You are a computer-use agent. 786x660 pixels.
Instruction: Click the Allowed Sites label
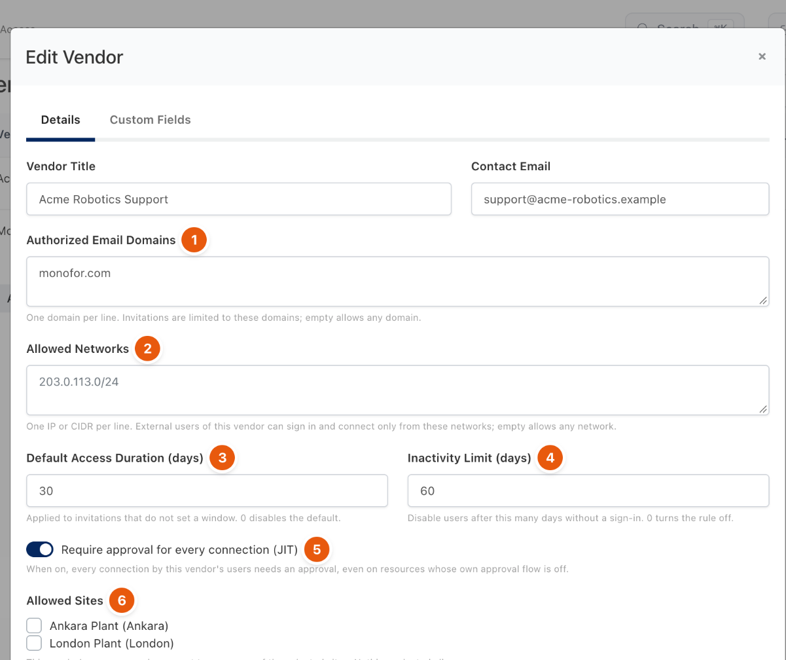pos(65,600)
